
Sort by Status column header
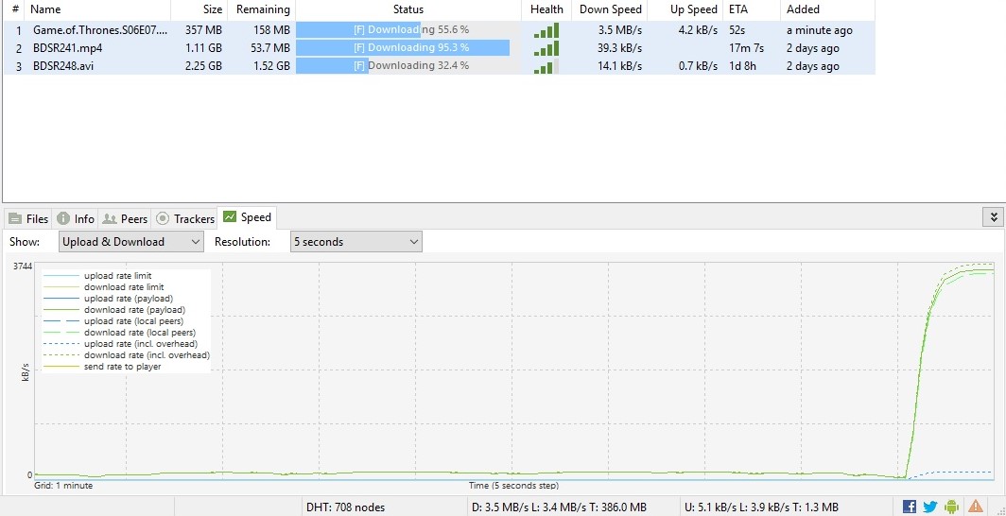pyautogui.click(x=408, y=9)
